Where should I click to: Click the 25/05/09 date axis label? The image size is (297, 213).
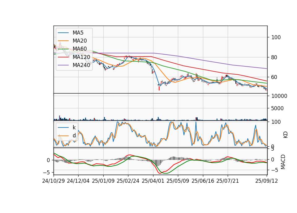click(x=178, y=181)
